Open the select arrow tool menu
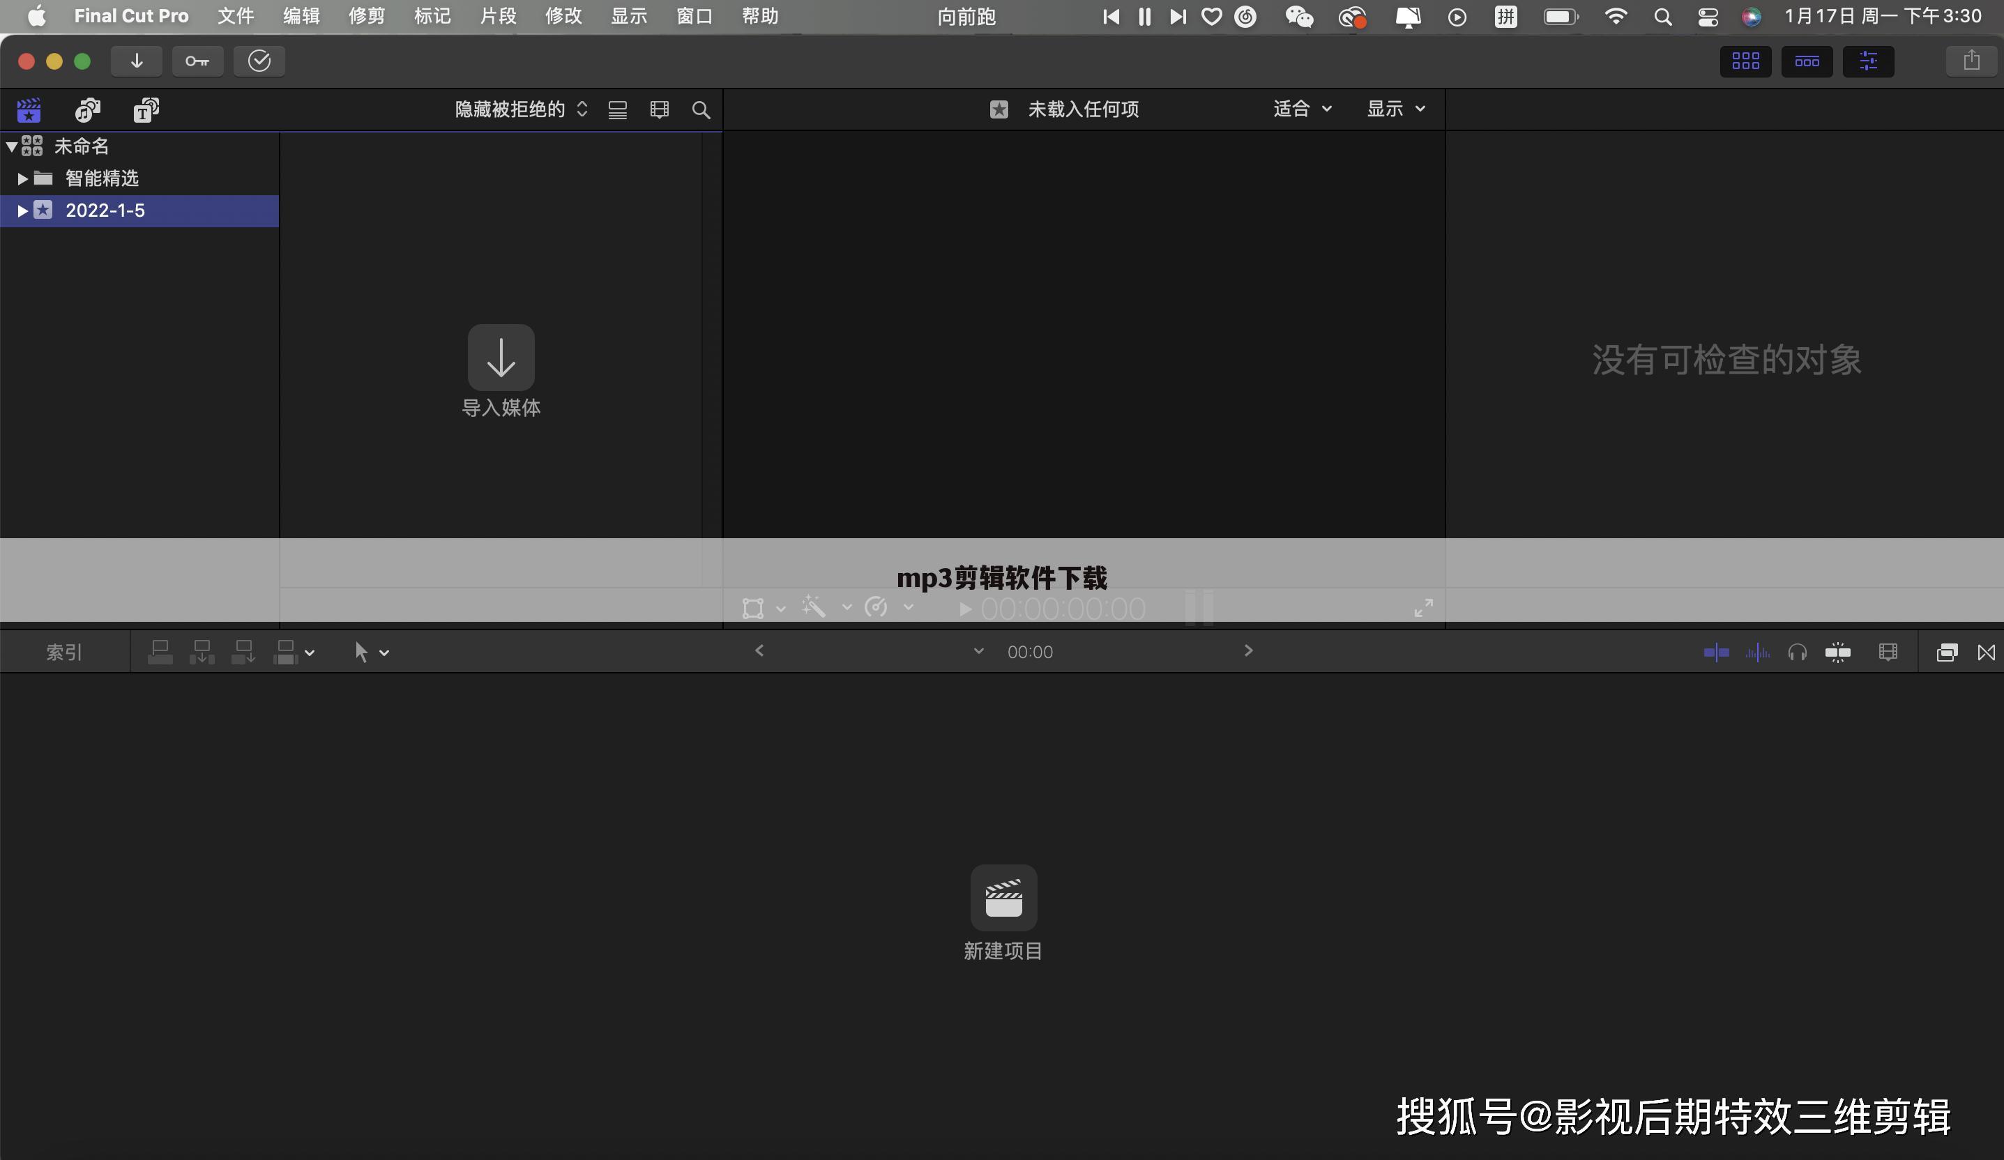 coord(370,652)
